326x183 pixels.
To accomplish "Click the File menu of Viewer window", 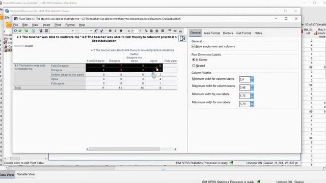I will [7, 17].
